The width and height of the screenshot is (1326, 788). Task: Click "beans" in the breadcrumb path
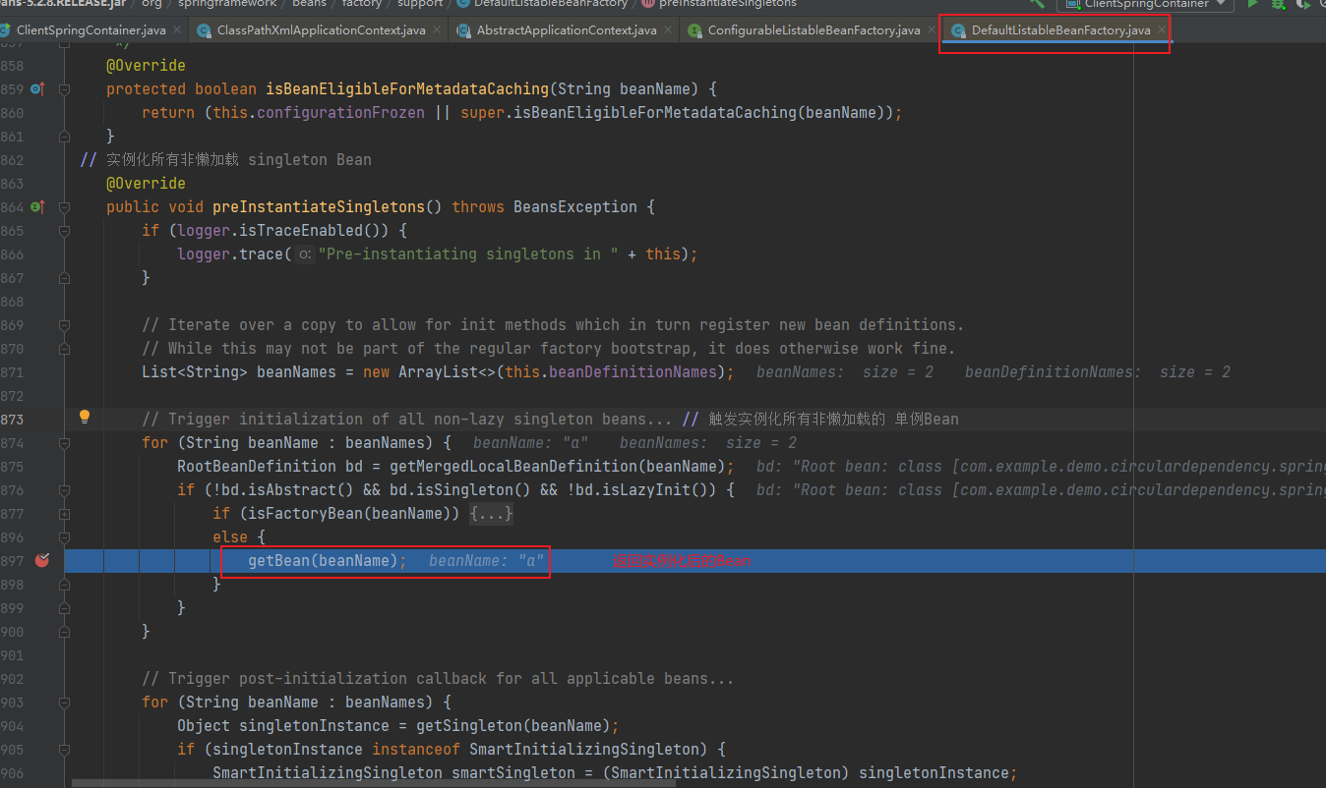pyautogui.click(x=309, y=4)
